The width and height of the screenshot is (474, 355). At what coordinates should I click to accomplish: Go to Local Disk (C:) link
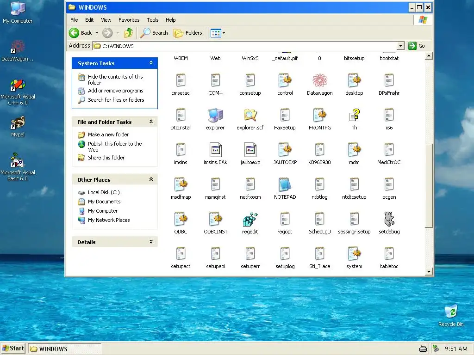[104, 192]
